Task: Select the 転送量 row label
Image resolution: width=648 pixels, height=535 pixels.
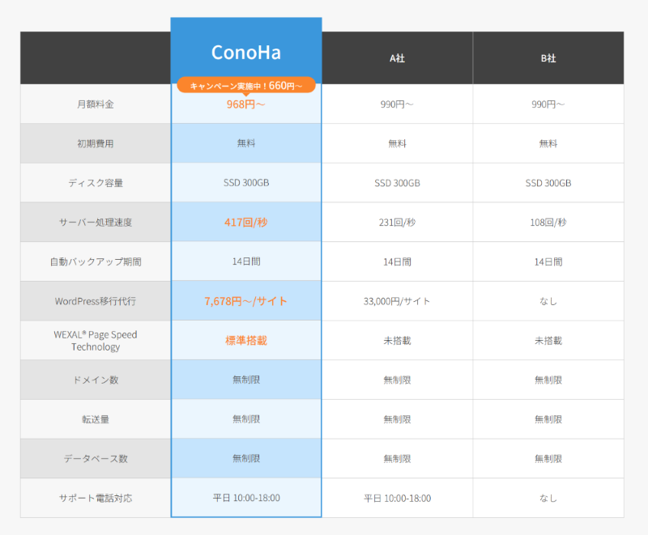Action: click(96, 419)
